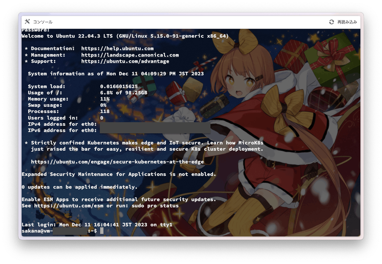382x264 pixels.
Task: Click '0 updates can be applied immediately.'
Action: click(80, 187)
